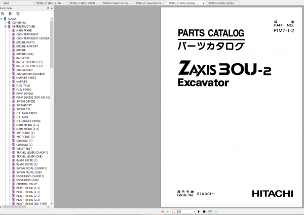The image size is (304, 215).
Task: Click the bookmarks scrollbar up arrow
Action: coord(52,19)
